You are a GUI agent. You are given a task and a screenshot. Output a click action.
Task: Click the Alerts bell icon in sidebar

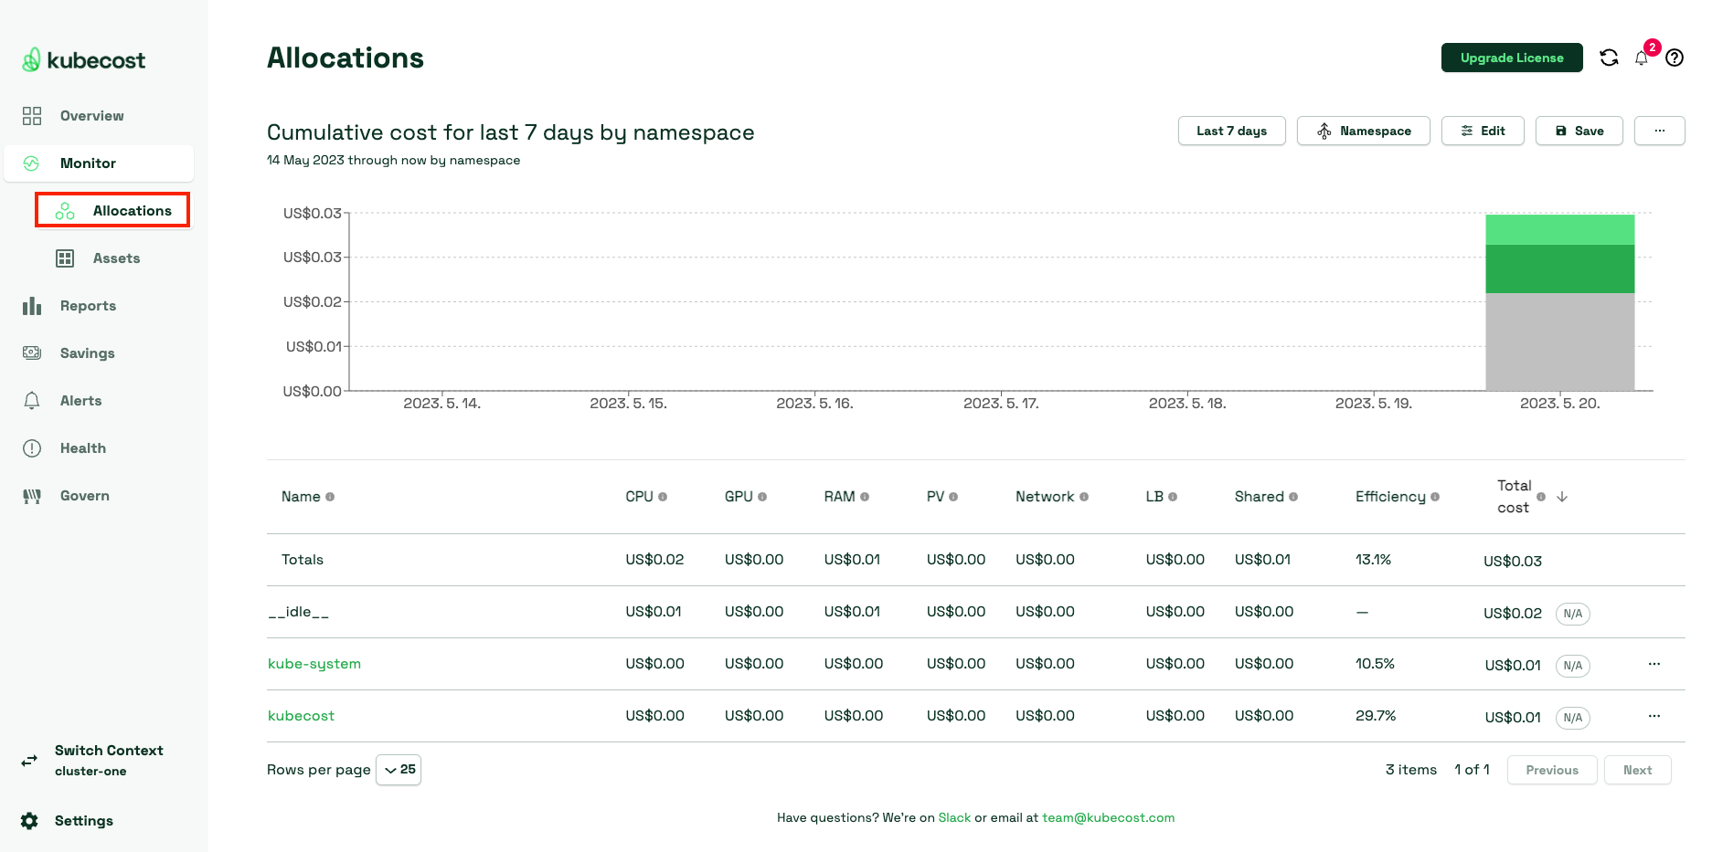click(32, 401)
